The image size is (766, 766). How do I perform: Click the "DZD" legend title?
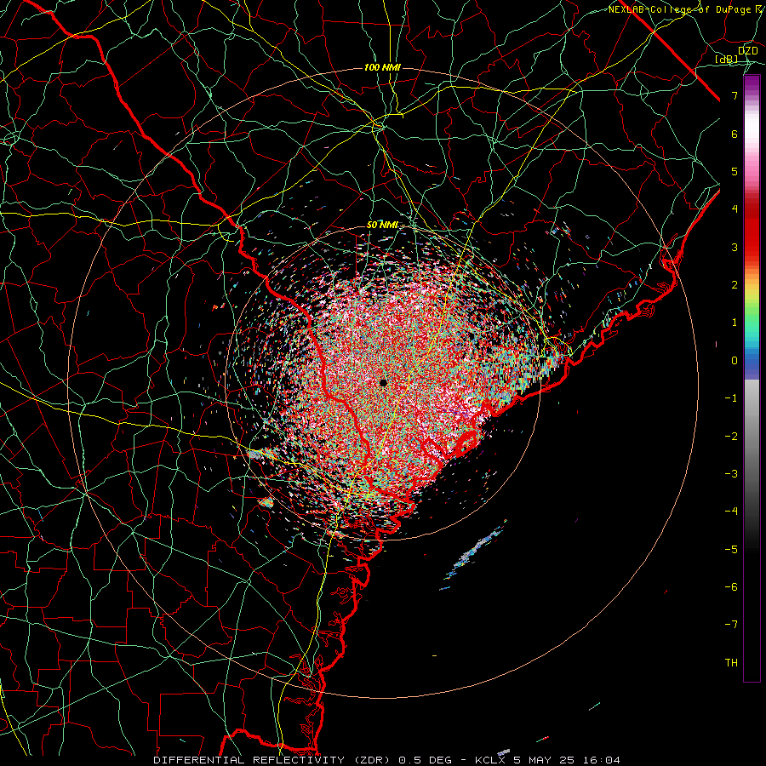tap(747, 51)
